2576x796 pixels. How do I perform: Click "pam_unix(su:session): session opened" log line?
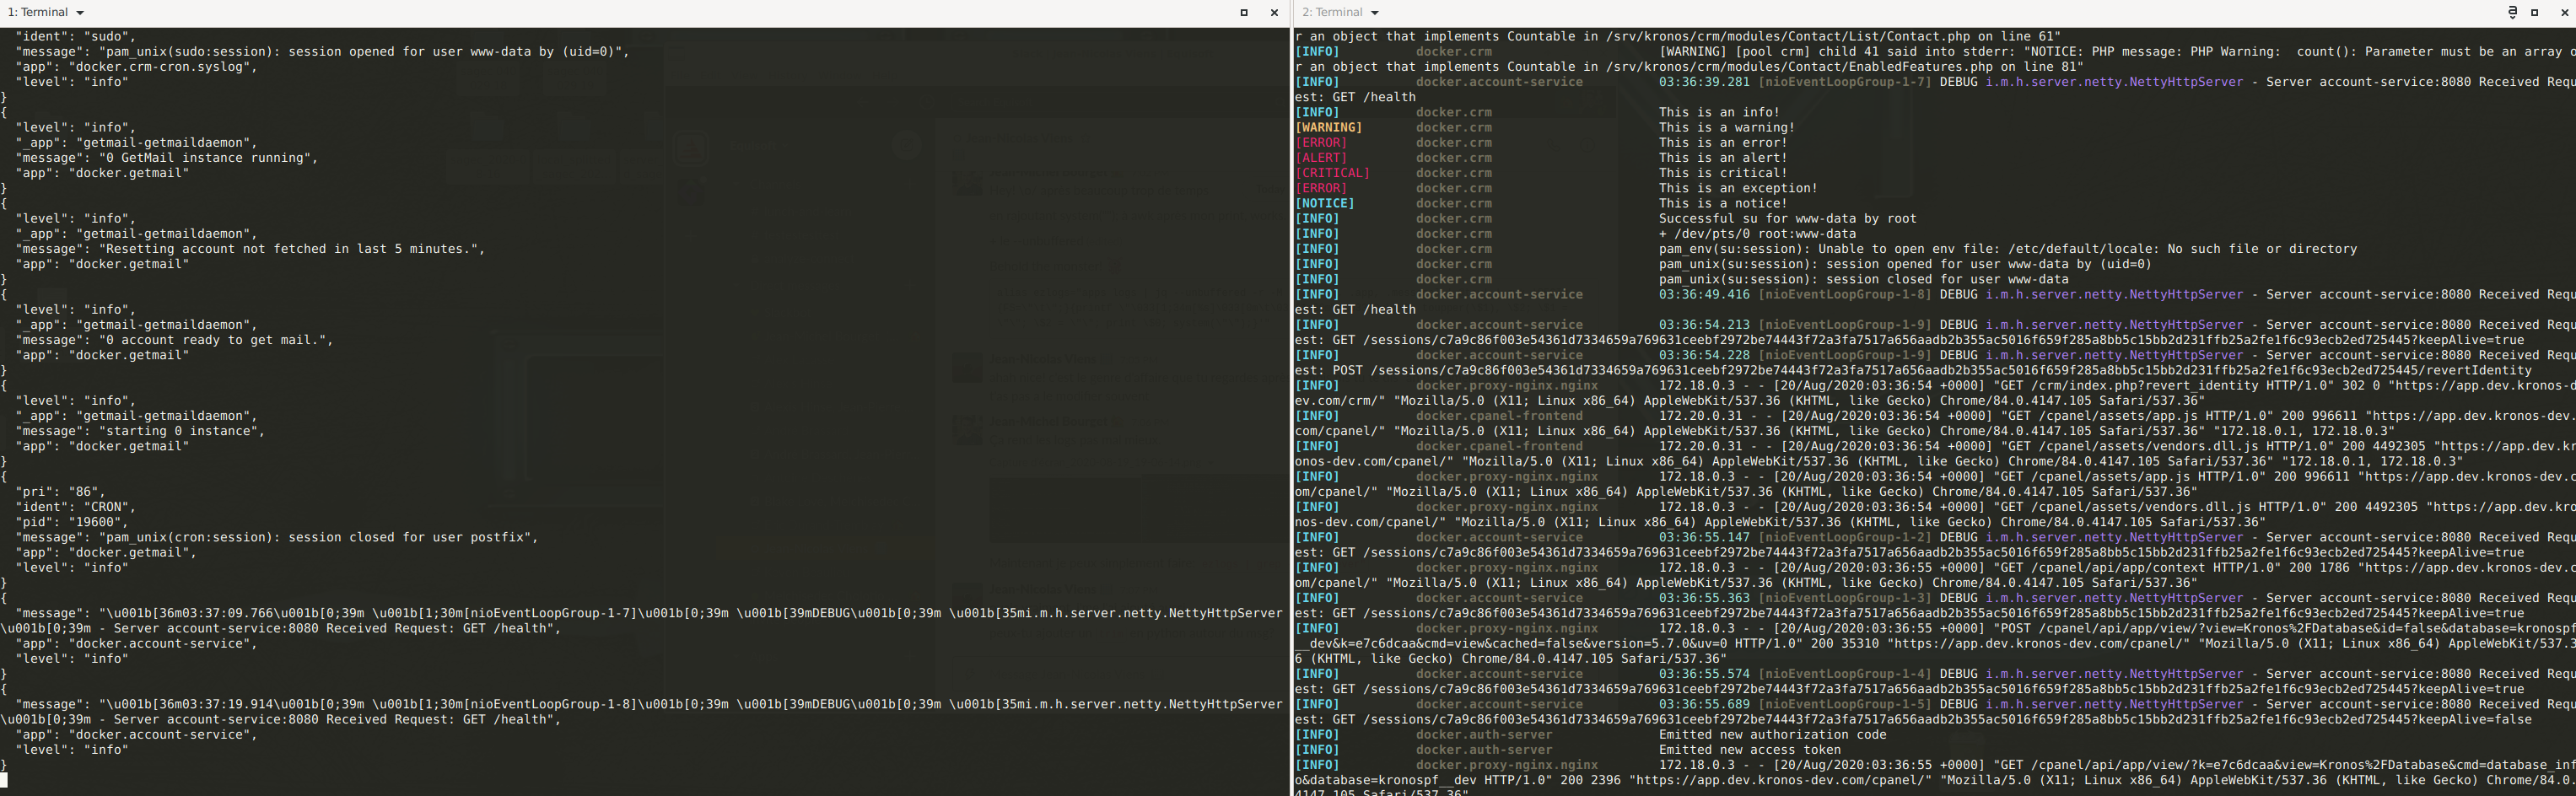(1905, 264)
